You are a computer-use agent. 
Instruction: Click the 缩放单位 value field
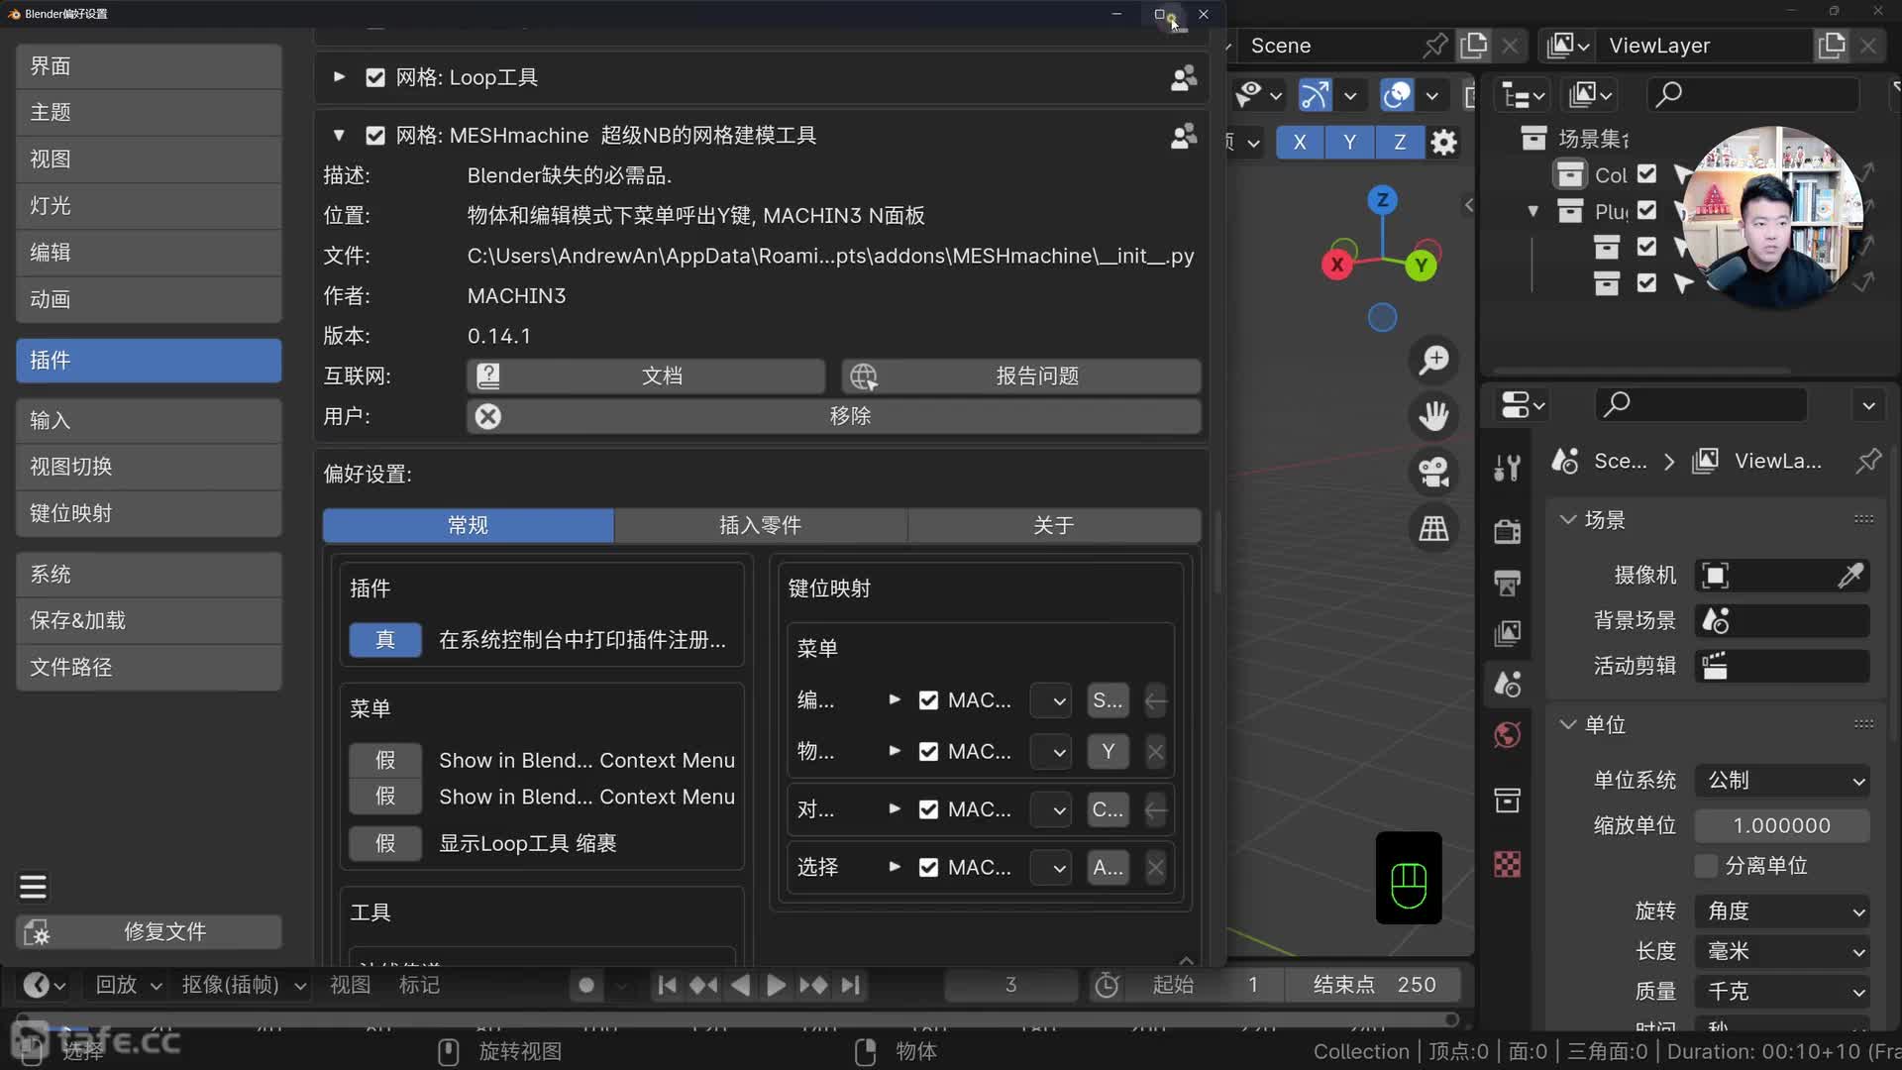click(x=1782, y=826)
